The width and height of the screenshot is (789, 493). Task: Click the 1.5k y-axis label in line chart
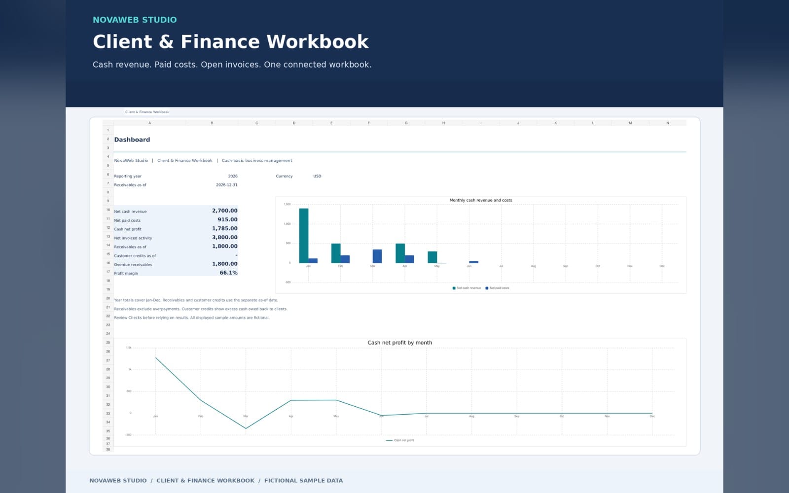[129, 348]
